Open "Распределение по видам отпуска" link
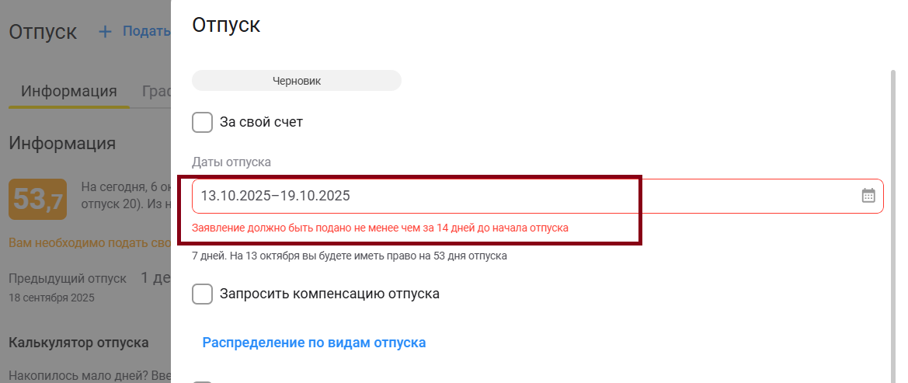The height and width of the screenshot is (383, 908). (314, 343)
